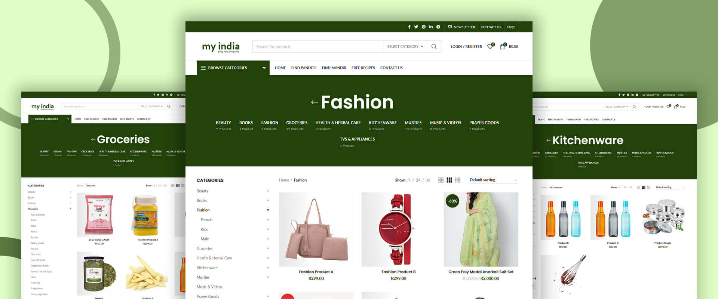The width and height of the screenshot is (718, 299).
Task: Open the Twitter icon in center top bar
Action: [x=416, y=27]
